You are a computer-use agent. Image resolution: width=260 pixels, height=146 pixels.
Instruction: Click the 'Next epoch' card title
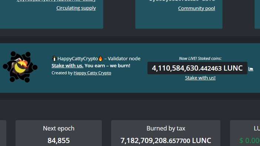click(x=59, y=129)
